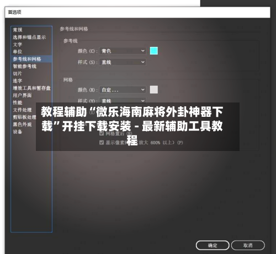Screen dimensions: 276x254
Task: Click the cyan guides color swatch
Action: click(x=154, y=51)
